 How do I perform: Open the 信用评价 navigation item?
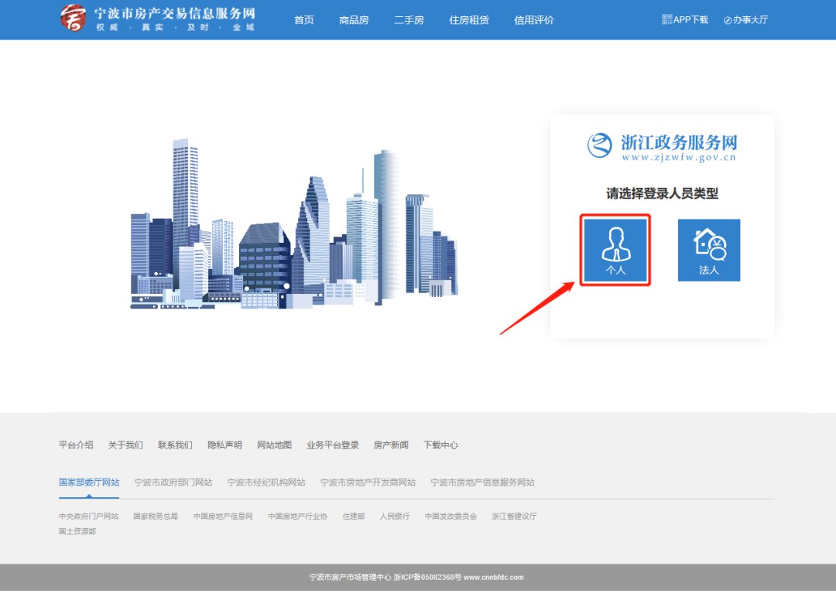pyautogui.click(x=534, y=20)
